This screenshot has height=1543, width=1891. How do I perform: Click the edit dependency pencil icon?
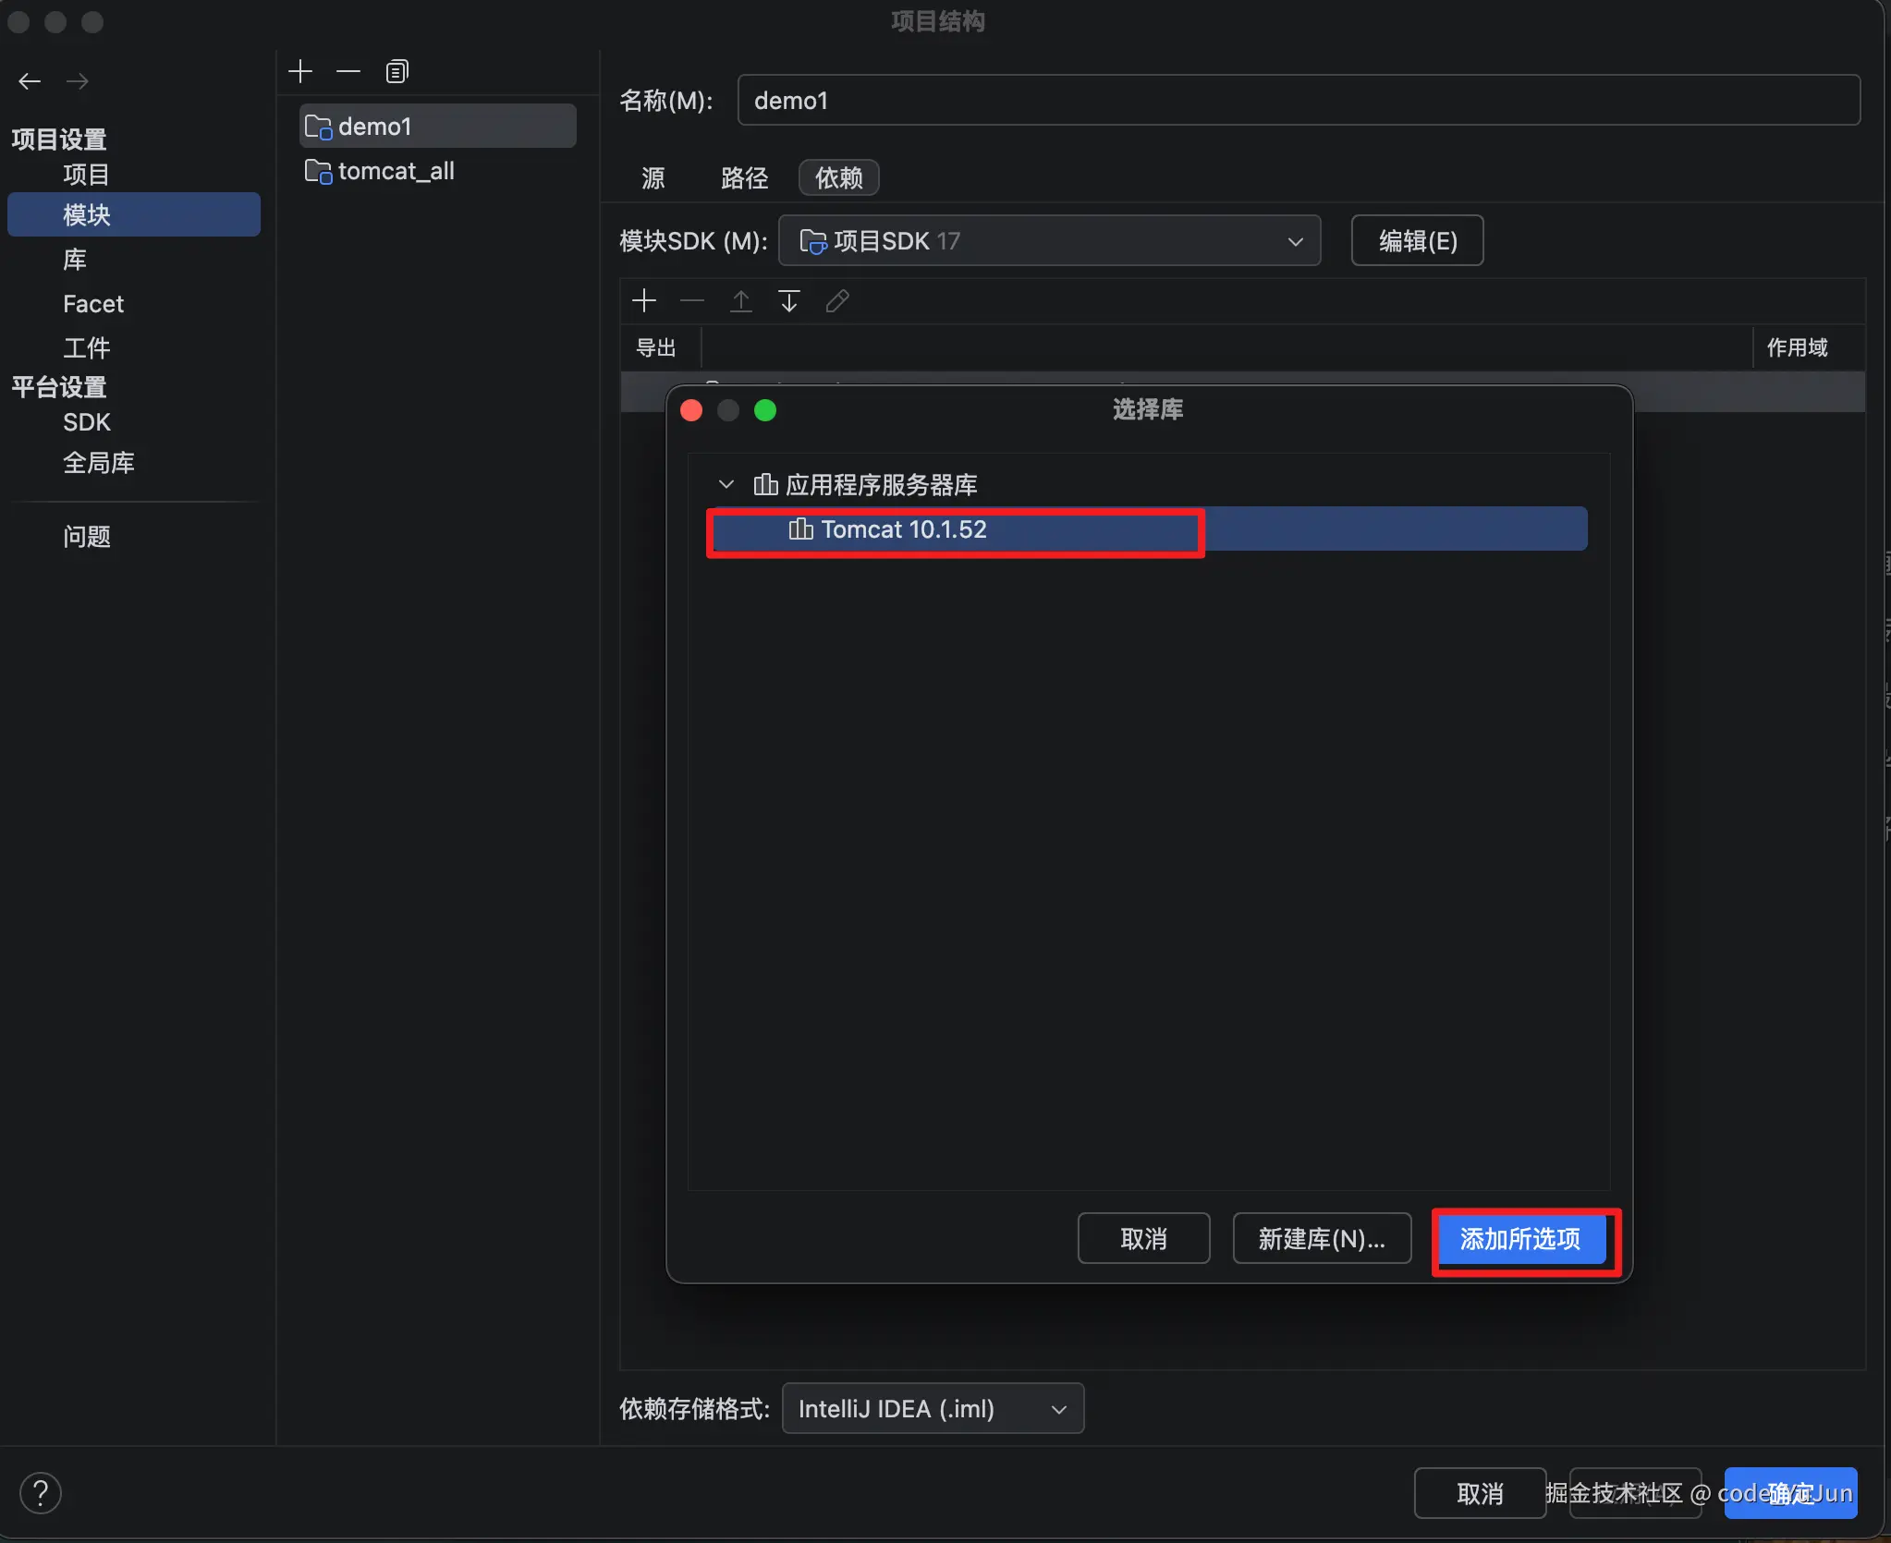[x=837, y=300]
